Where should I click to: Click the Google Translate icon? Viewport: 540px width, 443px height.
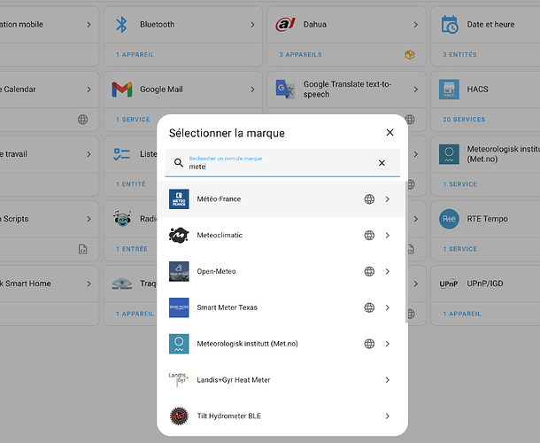(285, 89)
